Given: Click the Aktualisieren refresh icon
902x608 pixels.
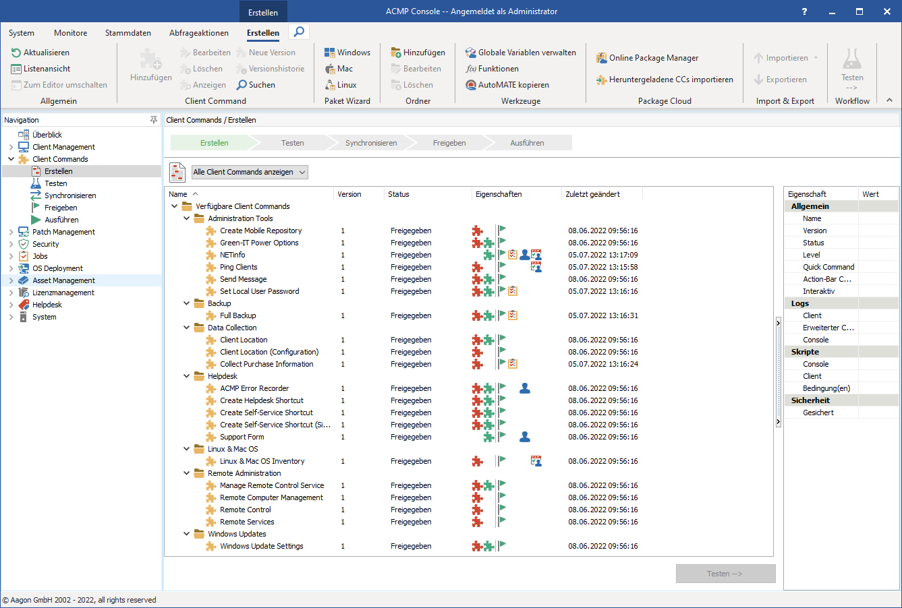Looking at the screenshot, I should tap(16, 53).
